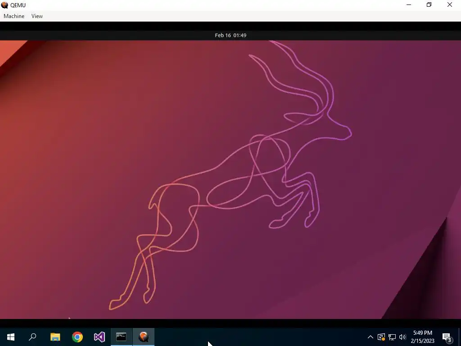Open Google Chrome from the taskbar
The width and height of the screenshot is (461, 346).
pos(77,337)
